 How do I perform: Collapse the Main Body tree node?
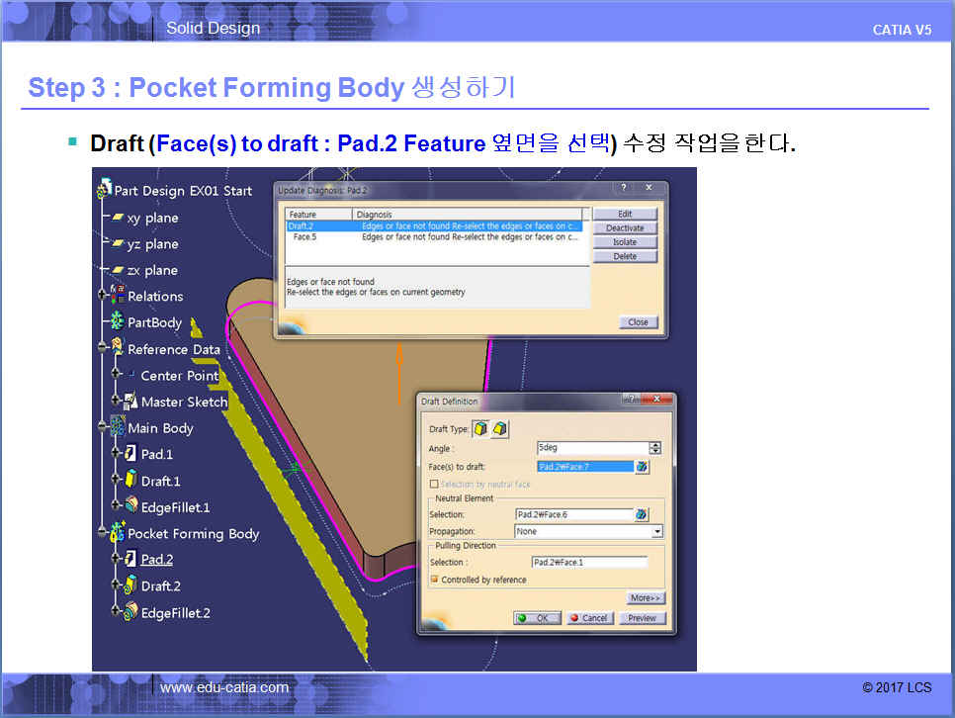[101, 428]
